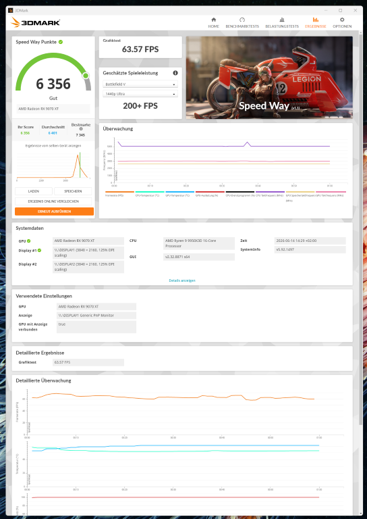Click the orange ERNEUT AUSFÜHREN button
The image size is (367, 519).
click(54, 211)
